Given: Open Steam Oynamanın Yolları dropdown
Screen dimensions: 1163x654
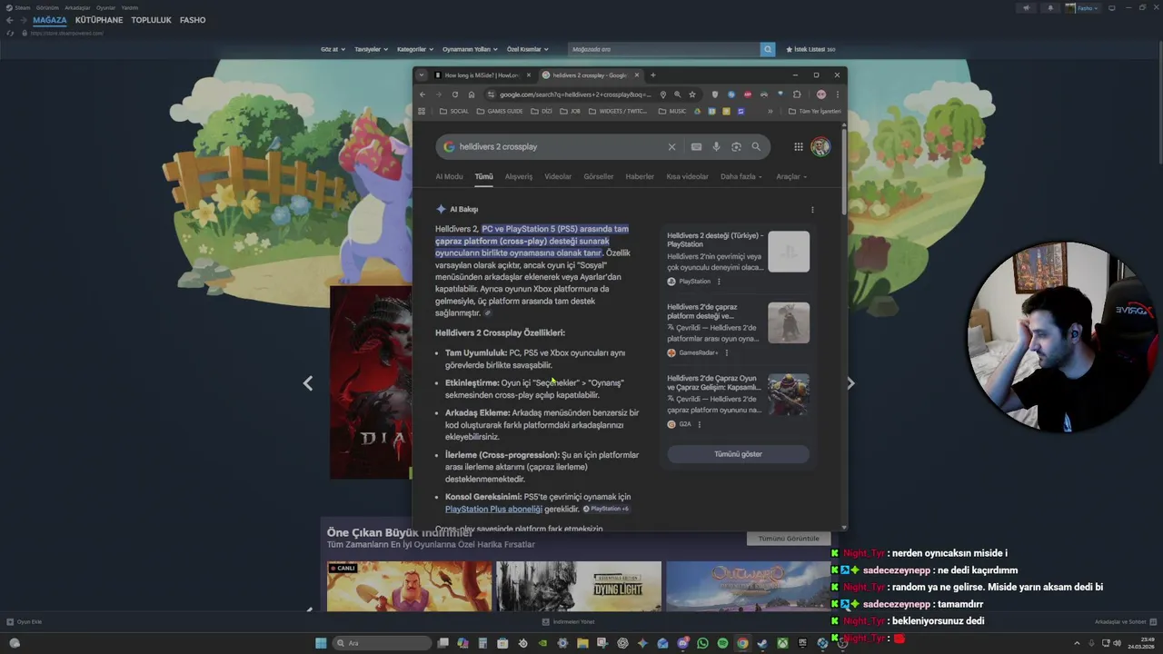Looking at the screenshot, I should [x=470, y=49].
